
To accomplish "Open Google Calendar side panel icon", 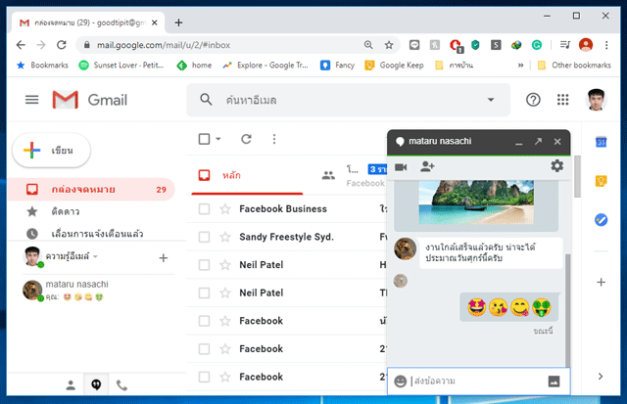I will click(x=601, y=142).
